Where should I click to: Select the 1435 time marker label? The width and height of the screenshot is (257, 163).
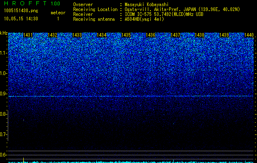click(x=126, y=35)
